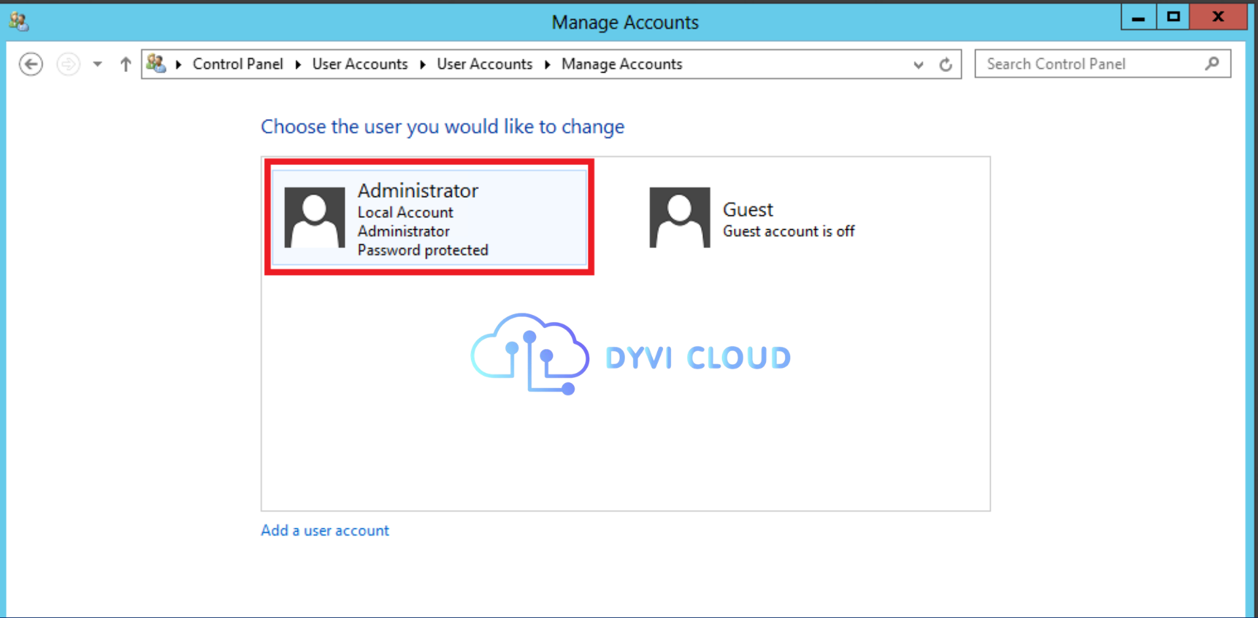
Task: Click inside the Search Control Panel field
Action: point(1081,64)
